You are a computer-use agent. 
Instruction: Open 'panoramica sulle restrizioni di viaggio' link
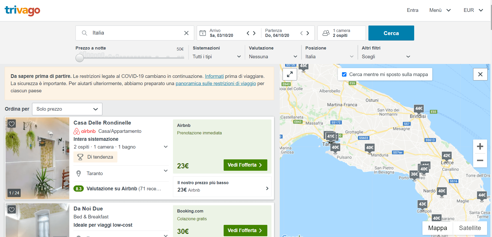[x=216, y=84]
